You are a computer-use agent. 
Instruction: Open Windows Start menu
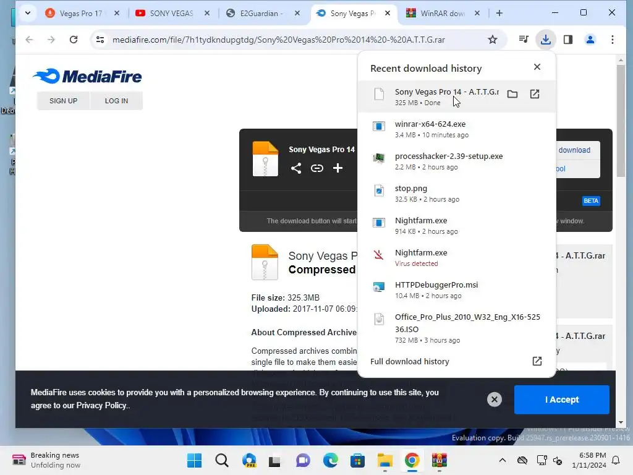pos(194,460)
